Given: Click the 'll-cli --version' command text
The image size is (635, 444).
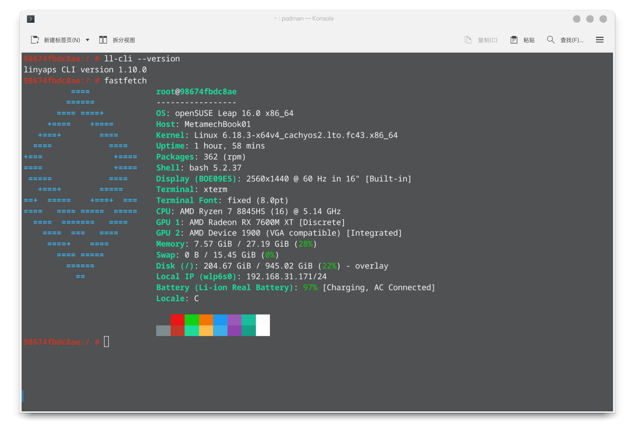Looking at the screenshot, I should click(142, 59).
